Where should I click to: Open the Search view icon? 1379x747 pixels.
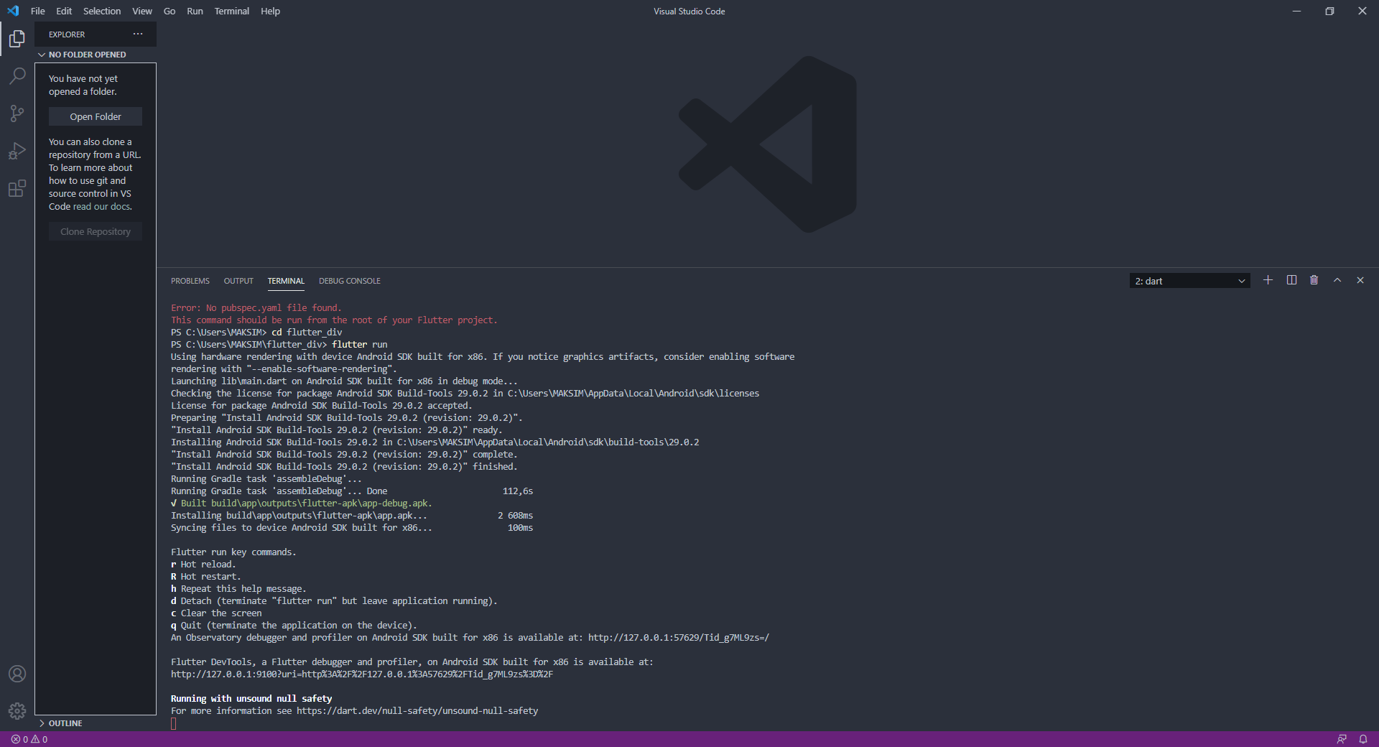[x=17, y=76]
